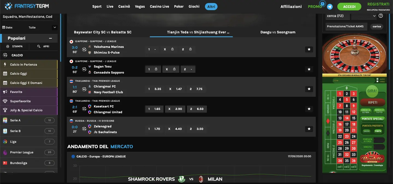Select Superfavorite diamond item
This screenshot has height=184, width=393.
[29, 101]
